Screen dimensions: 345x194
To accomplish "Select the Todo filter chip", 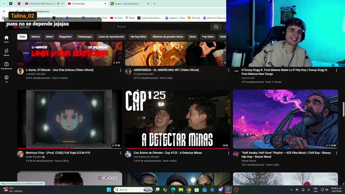I will (x=22, y=37).
